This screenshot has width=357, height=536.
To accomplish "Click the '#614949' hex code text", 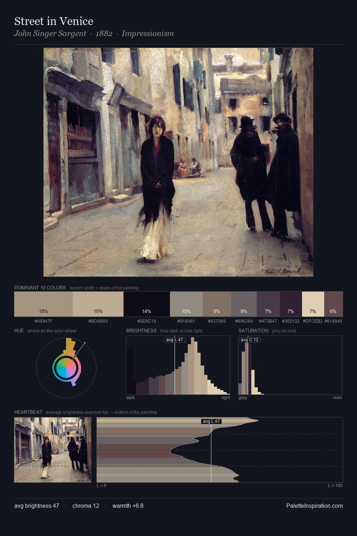I will pos(333,321).
